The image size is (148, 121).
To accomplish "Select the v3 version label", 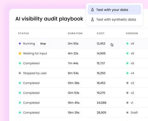I will (132, 83).
